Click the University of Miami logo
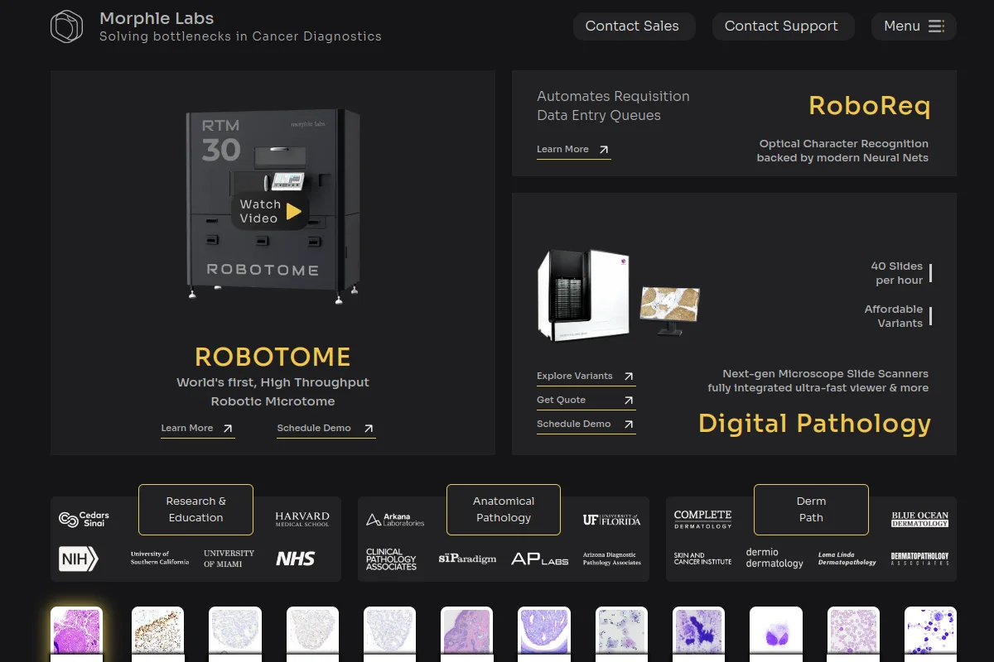The image size is (994, 662). coord(229,559)
